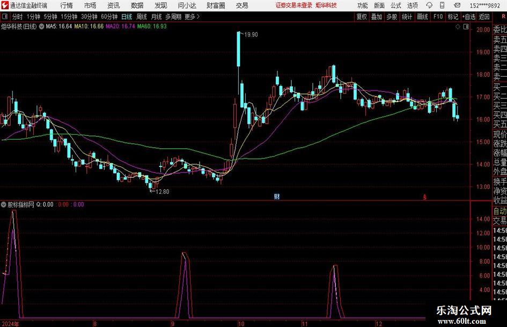
Task: Open the 资讯 menu
Action: pyautogui.click(x=114, y=5)
